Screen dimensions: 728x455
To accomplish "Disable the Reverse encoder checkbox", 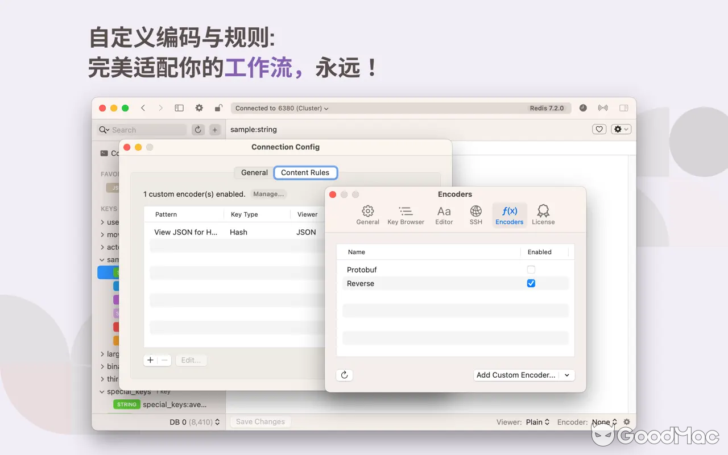I will pyautogui.click(x=531, y=283).
